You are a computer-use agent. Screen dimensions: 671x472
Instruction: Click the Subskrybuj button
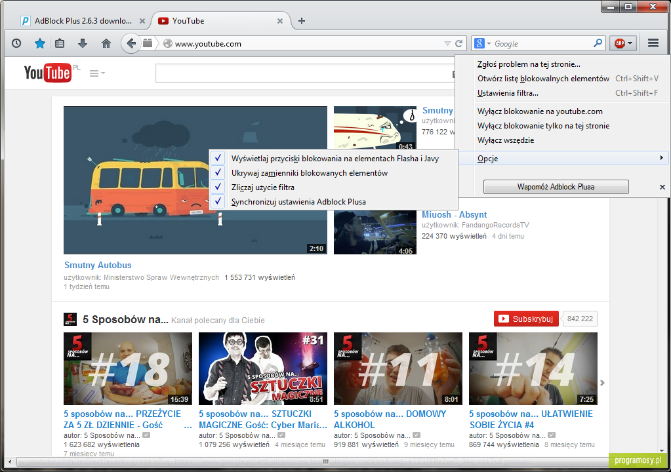coord(526,319)
